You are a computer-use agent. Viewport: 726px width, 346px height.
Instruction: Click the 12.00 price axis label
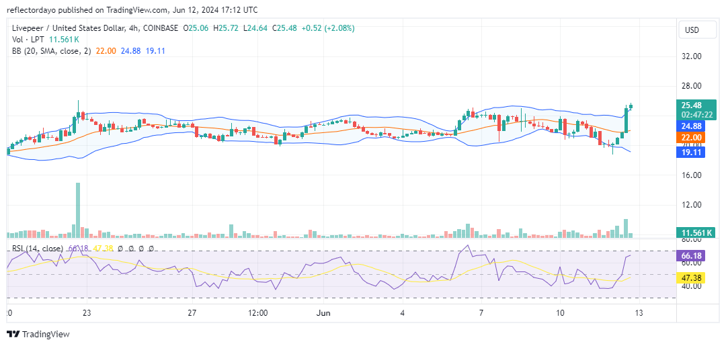pos(691,204)
